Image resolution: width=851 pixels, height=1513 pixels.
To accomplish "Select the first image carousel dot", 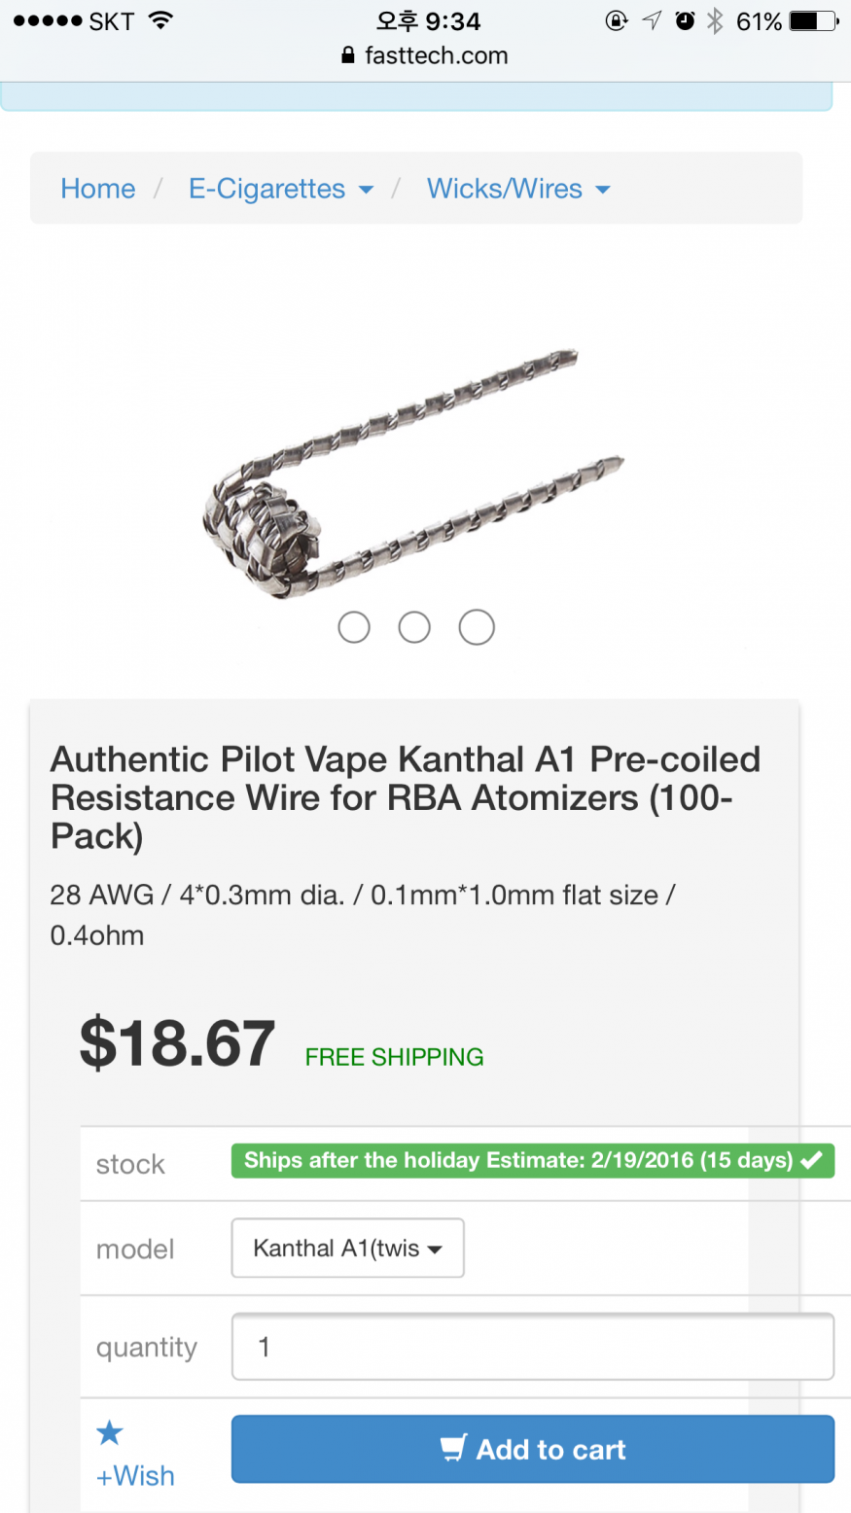I will click(x=354, y=627).
